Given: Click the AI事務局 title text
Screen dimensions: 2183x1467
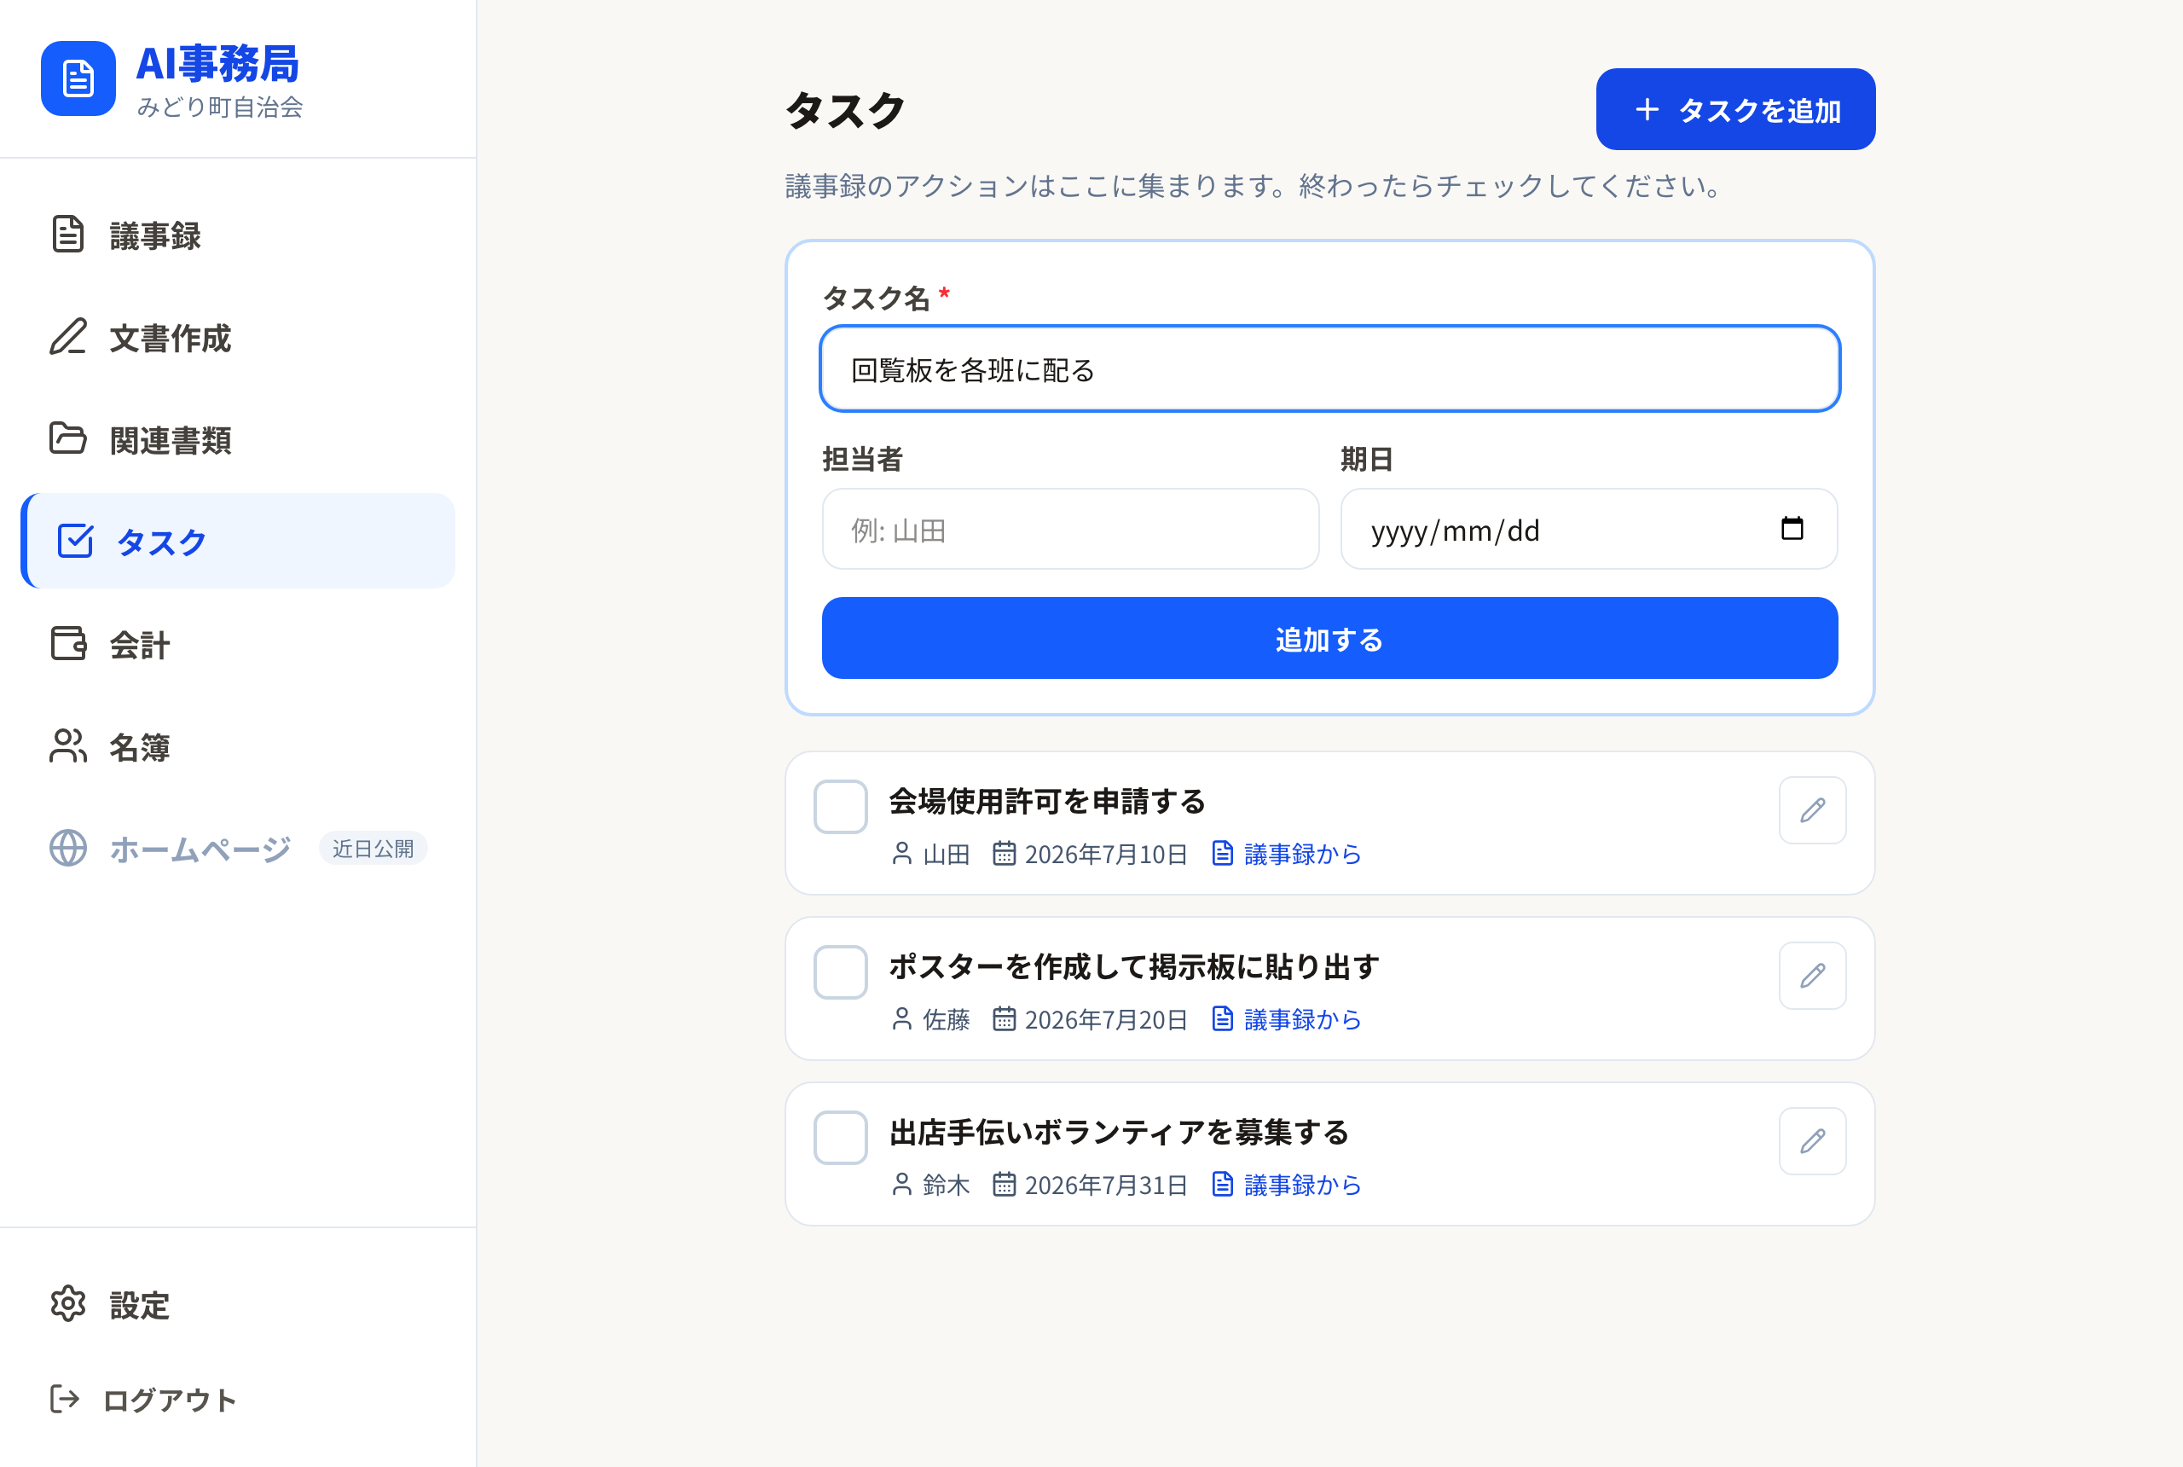Looking at the screenshot, I should [x=217, y=64].
